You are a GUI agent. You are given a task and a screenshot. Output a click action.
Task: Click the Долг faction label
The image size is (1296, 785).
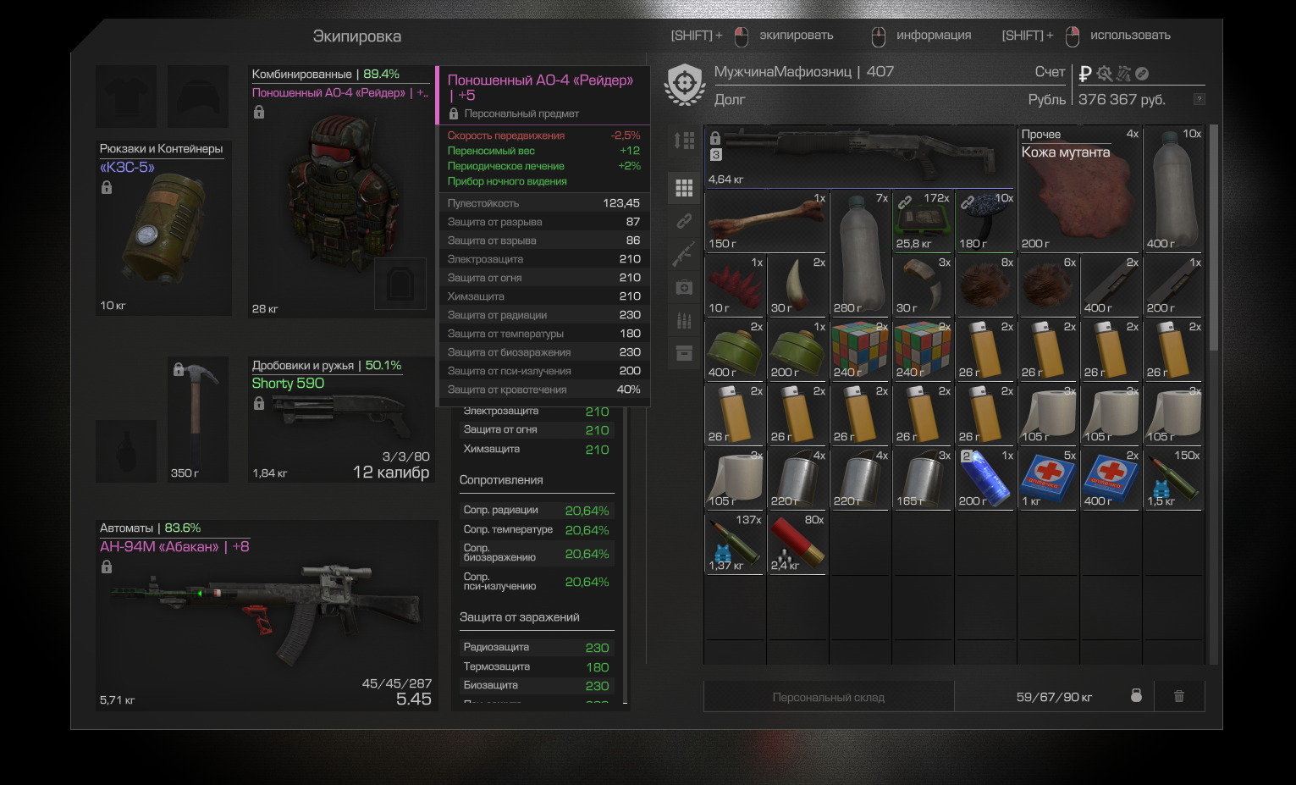click(730, 99)
